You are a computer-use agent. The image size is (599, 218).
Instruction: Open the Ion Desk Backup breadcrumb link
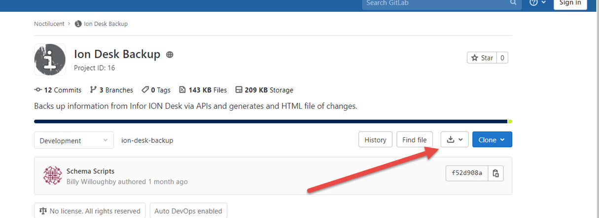coord(106,24)
